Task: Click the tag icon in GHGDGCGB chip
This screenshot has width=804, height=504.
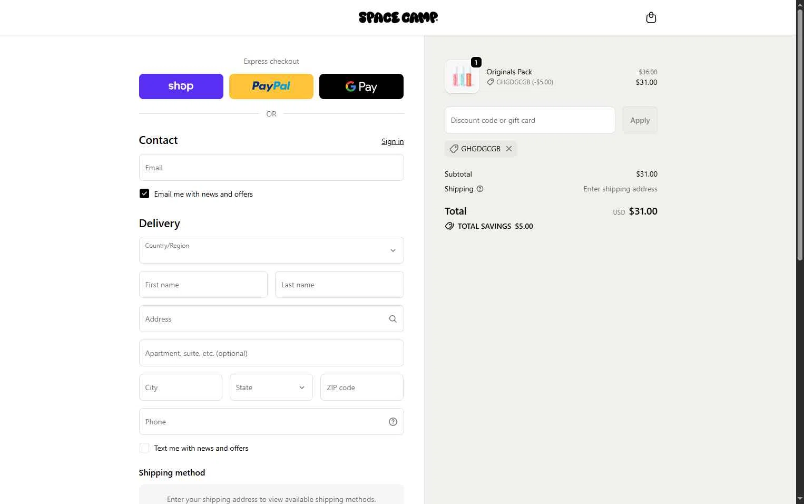Action: [x=454, y=149]
